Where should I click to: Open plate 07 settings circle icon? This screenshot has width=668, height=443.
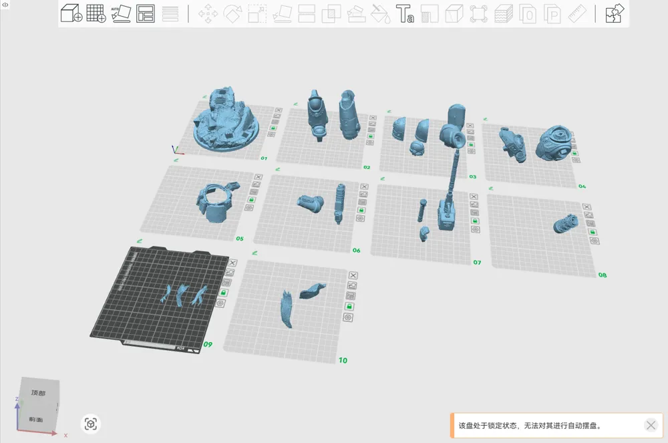476,229
